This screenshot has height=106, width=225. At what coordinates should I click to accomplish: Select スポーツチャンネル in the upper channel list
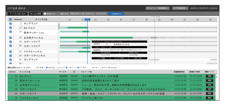(35, 56)
